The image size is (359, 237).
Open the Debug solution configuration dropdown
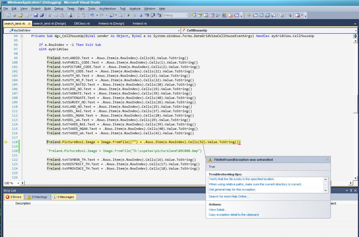(186, 15)
